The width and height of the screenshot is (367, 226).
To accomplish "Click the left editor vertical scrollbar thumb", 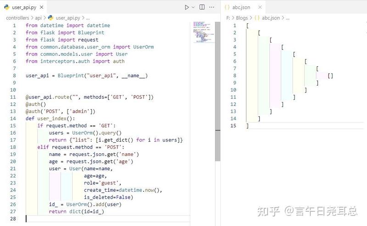I will pyautogui.click(x=217, y=91).
